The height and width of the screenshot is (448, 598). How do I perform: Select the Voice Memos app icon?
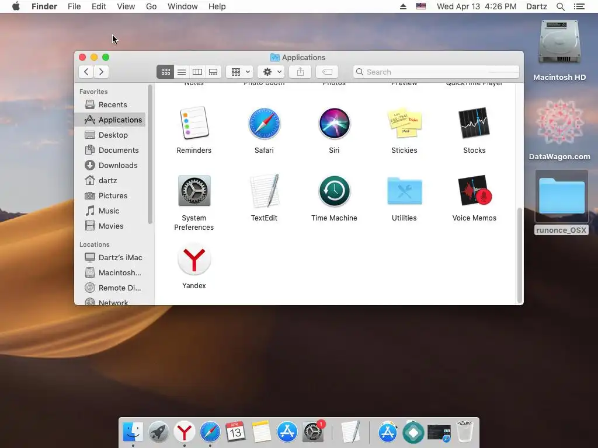[x=474, y=190]
